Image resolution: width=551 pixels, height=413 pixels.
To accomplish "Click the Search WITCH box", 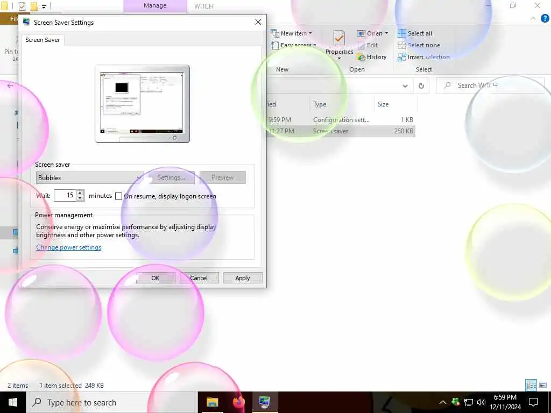I will pos(491,86).
